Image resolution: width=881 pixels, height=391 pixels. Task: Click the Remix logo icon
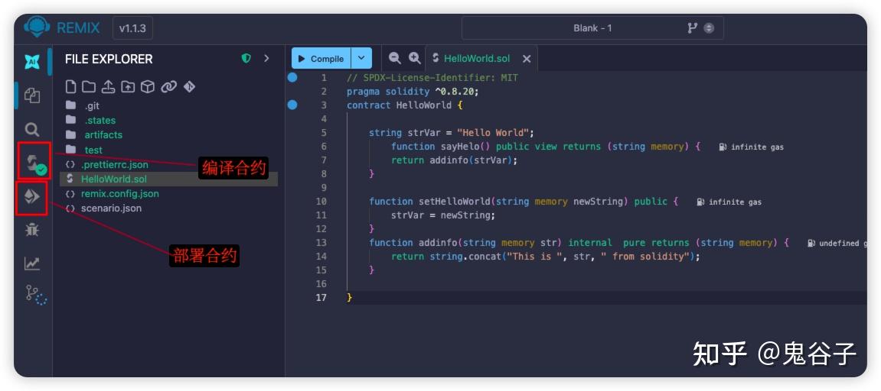37,27
